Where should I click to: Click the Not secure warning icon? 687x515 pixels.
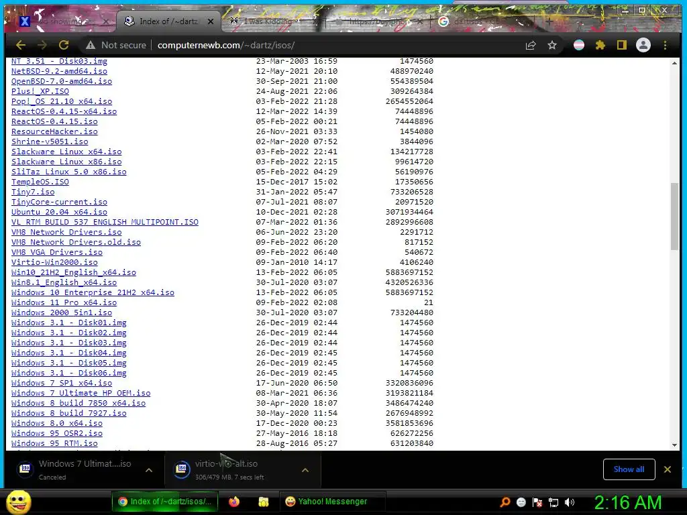click(91, 45)
